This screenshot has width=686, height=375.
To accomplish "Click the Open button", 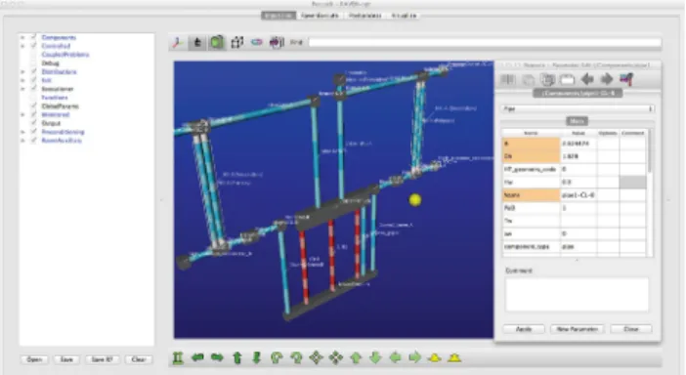I will (x=34, y=359).
